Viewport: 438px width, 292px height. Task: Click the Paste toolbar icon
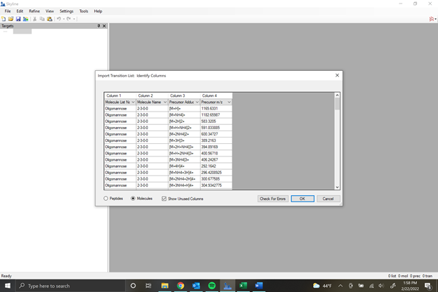49,19
